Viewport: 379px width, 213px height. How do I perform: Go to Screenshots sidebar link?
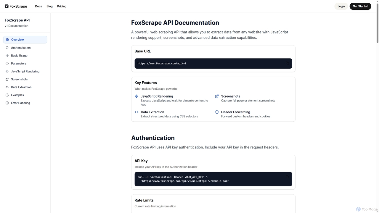coord(25,79)
